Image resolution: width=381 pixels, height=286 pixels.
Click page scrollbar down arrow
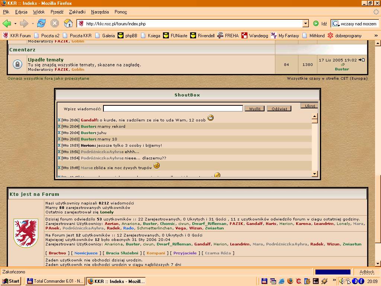pyautogui.click(x=378, y=264)
